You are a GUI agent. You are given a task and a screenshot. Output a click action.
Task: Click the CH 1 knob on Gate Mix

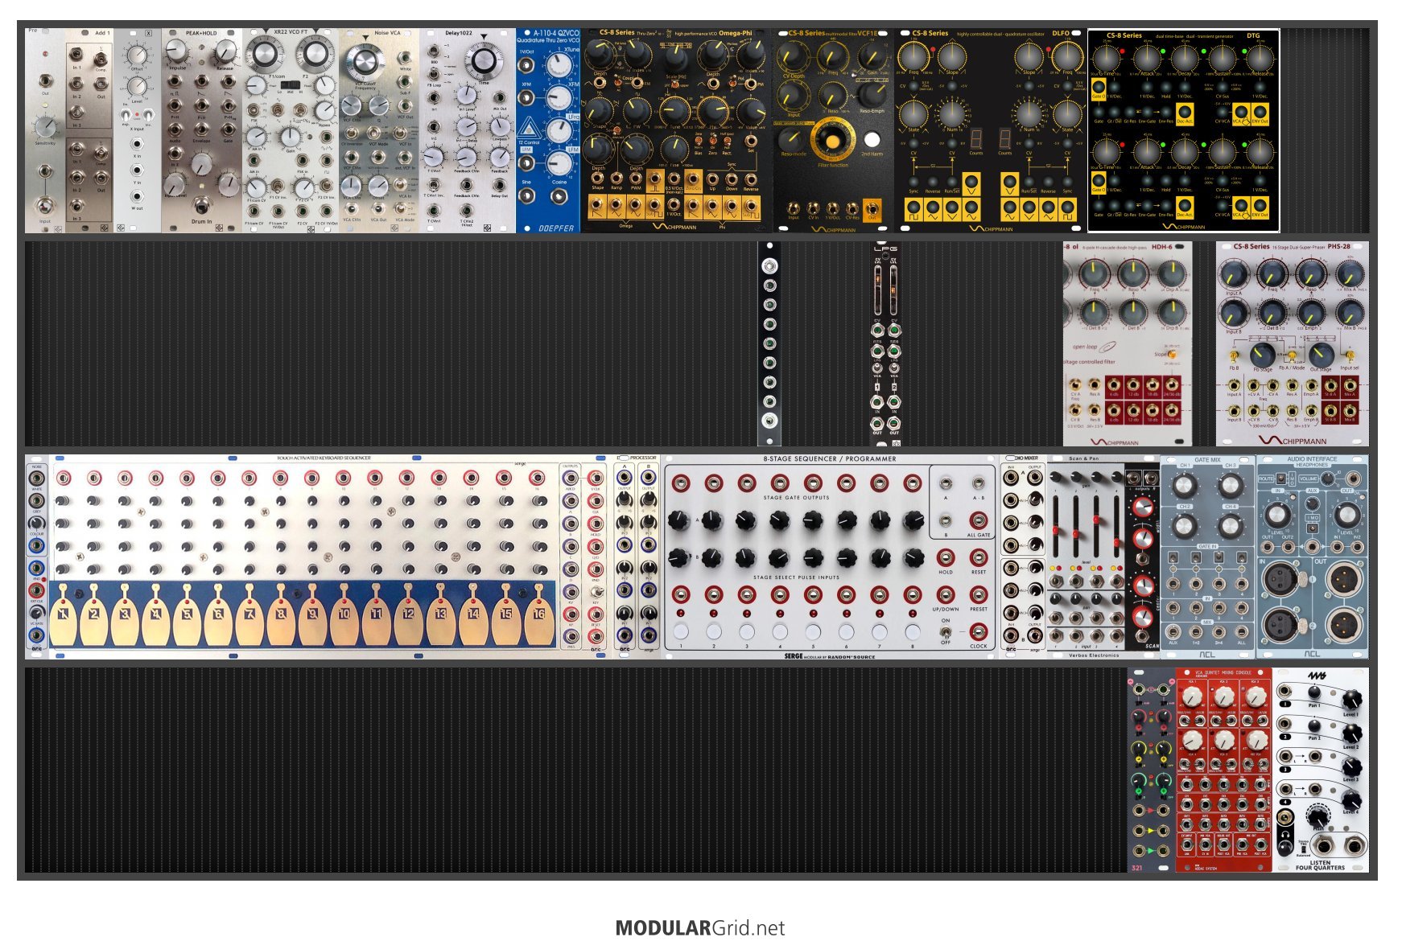(x=1185, y=485)
